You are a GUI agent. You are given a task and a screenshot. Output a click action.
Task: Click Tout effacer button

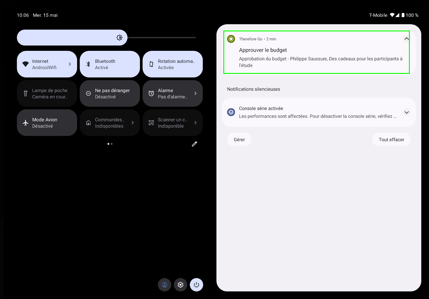click(x=391, y=140)
